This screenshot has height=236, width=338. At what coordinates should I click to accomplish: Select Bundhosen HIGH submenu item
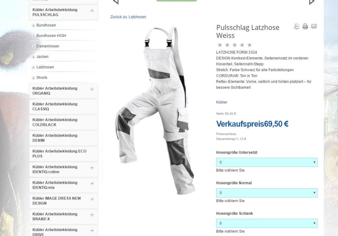51,36
